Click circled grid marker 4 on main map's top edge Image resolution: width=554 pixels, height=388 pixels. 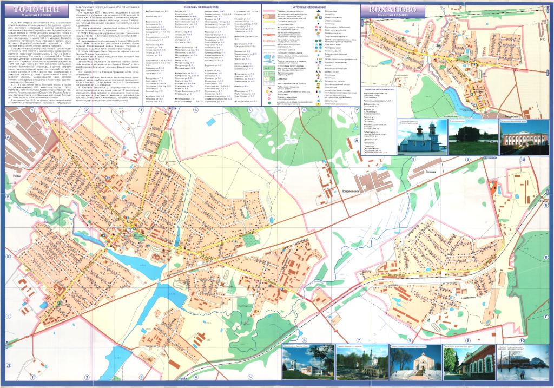(196, 110)
